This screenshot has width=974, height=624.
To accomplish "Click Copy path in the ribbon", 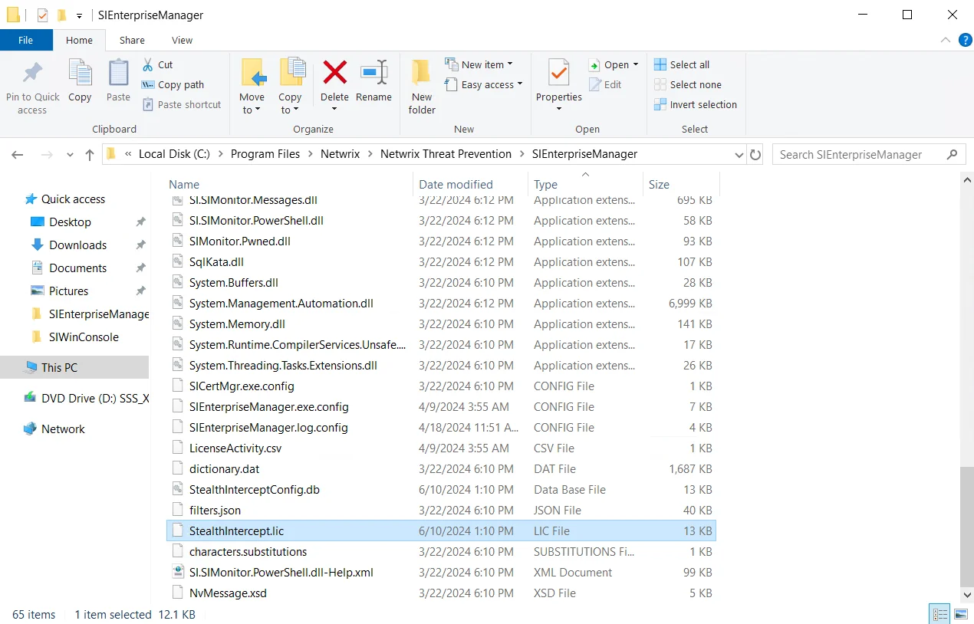I will [173, 84].
